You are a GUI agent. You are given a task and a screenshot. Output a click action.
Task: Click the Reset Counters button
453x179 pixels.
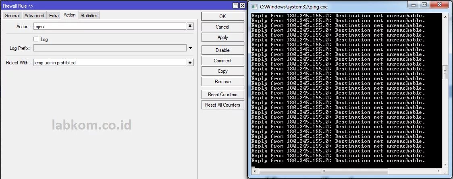(222, 95)
